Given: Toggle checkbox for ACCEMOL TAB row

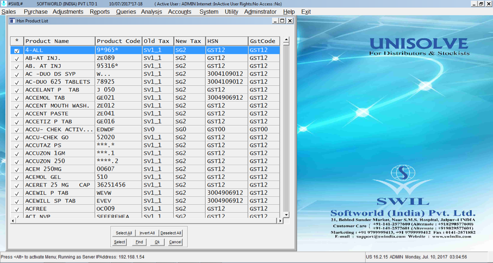Looking at the screenshot, I should (17, 98).
